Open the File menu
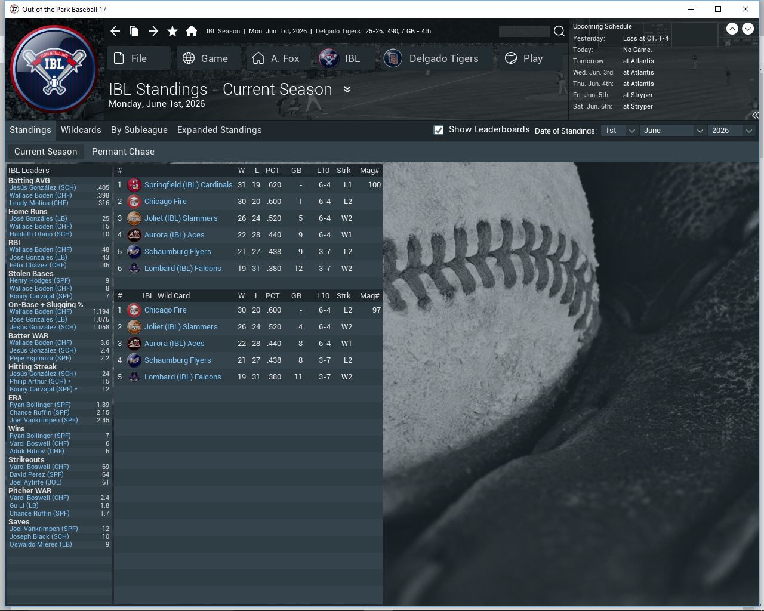 (x=139, y=58)
